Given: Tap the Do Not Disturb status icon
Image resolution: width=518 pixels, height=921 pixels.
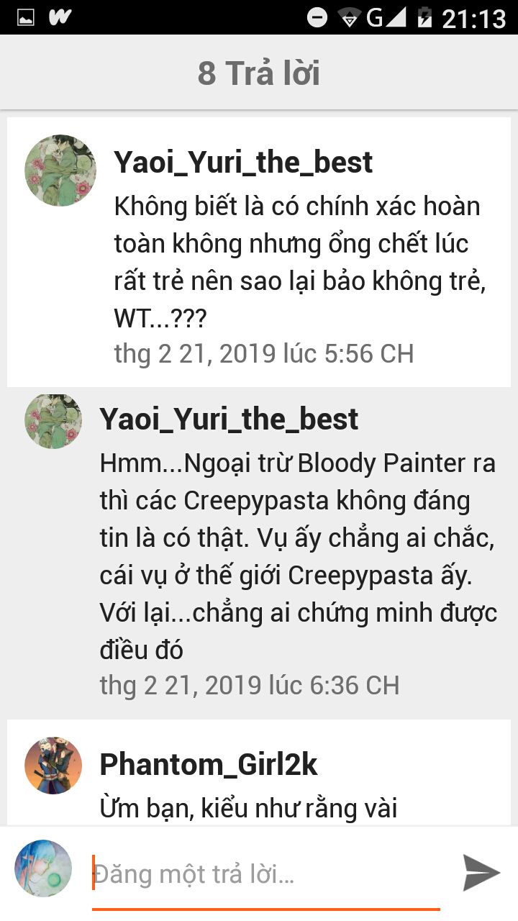Looking at the screenshot, I should (x=317, y=17).
